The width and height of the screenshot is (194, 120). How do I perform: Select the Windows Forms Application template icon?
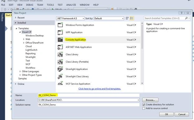pyautogui.click(x=60, y=25)
